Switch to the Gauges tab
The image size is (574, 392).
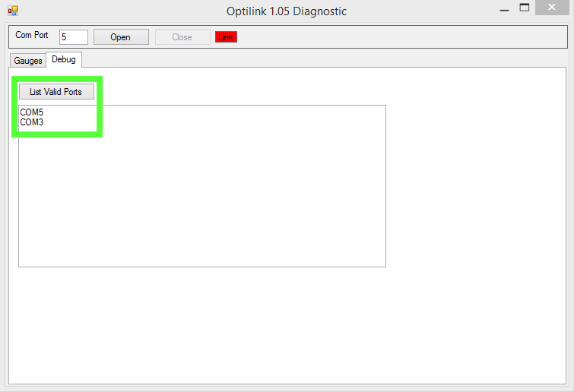tap(28, 61)
